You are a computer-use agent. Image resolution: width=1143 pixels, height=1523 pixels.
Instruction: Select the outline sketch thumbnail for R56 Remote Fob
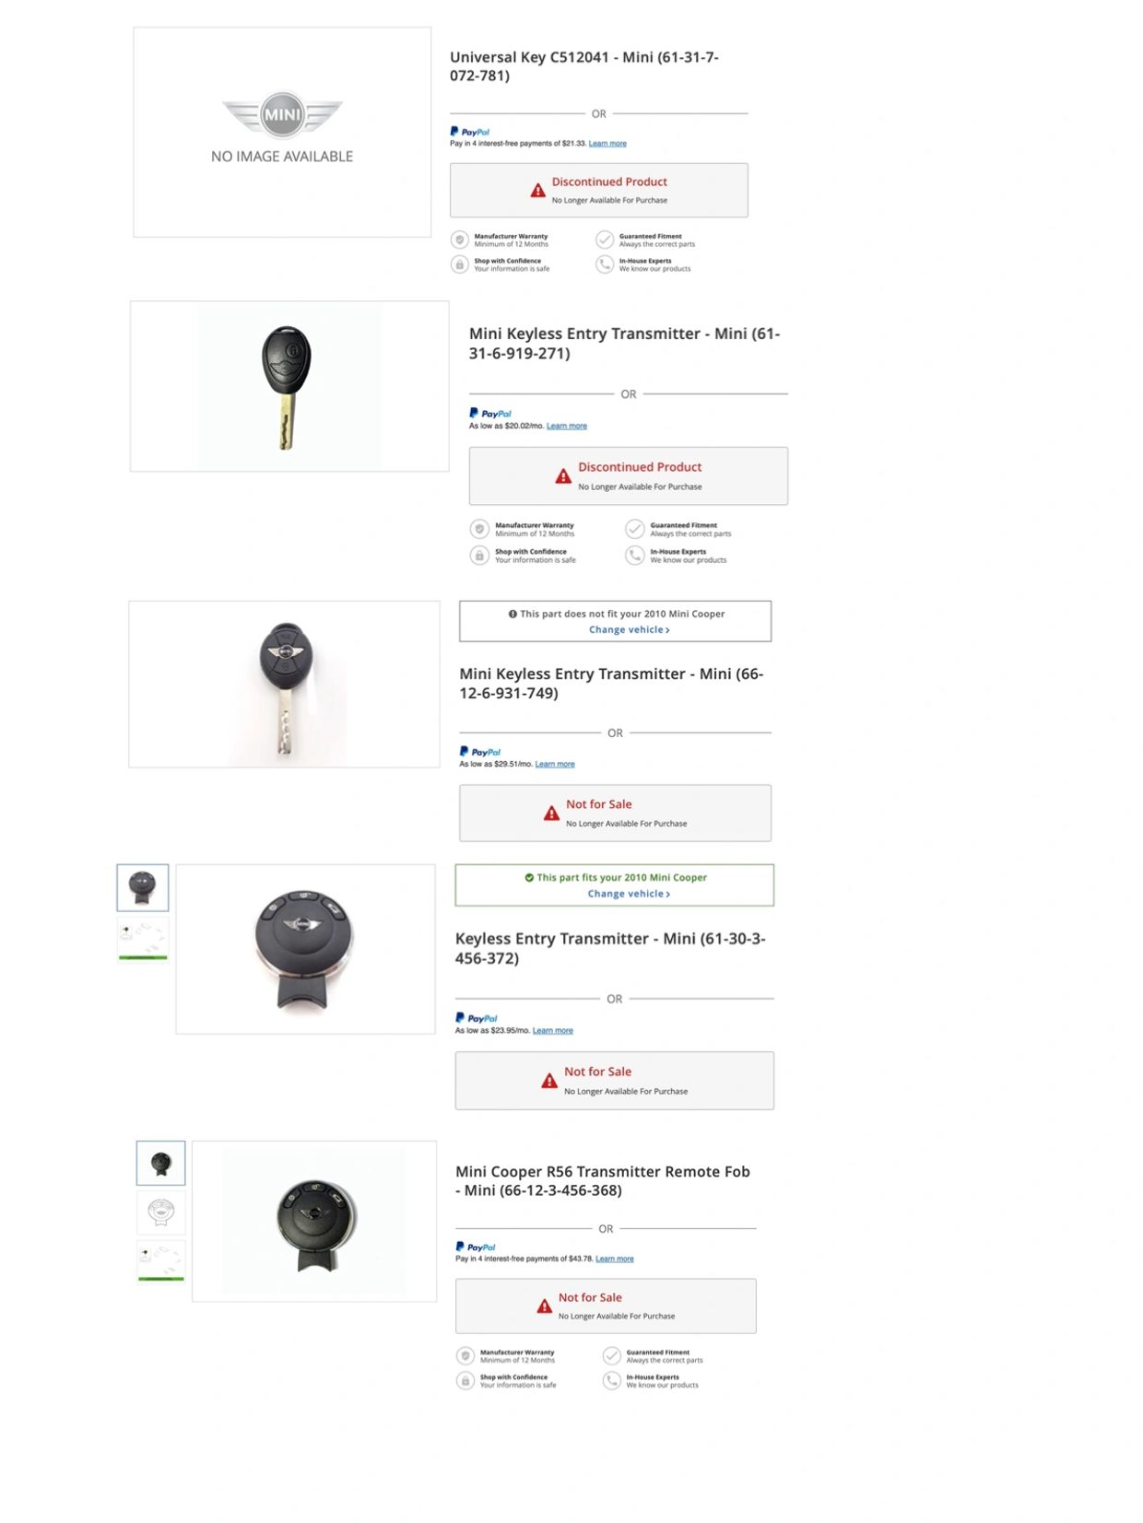point(161,1212)
